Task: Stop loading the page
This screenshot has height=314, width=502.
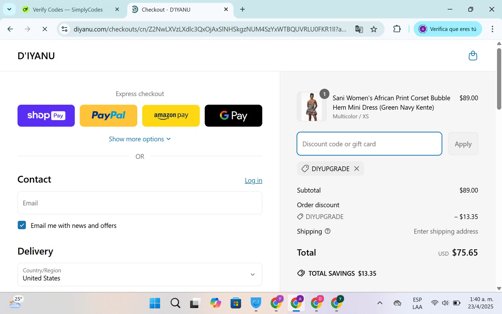Action: point(45,29)
